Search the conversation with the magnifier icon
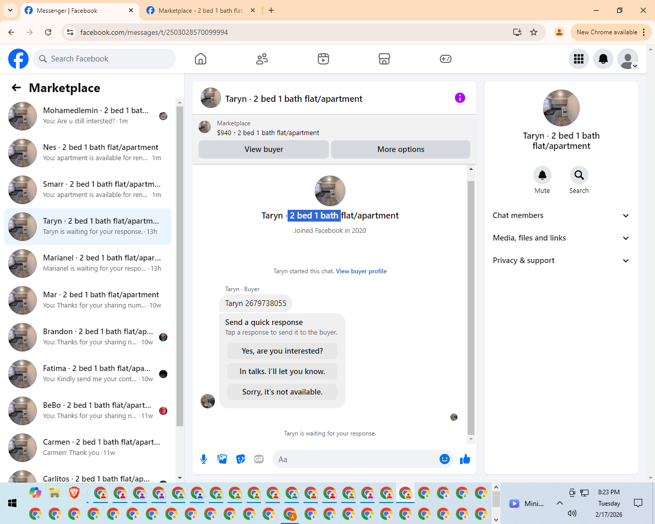 coord(579,175)
